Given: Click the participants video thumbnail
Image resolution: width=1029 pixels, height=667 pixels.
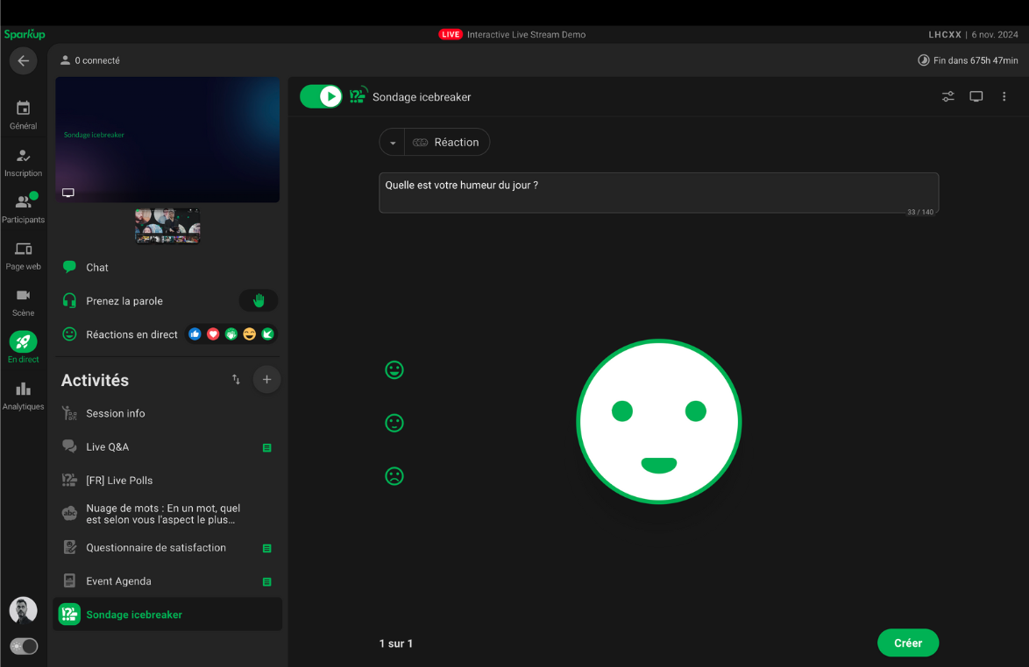Looking at the screenshot, I should click(167, 226).
